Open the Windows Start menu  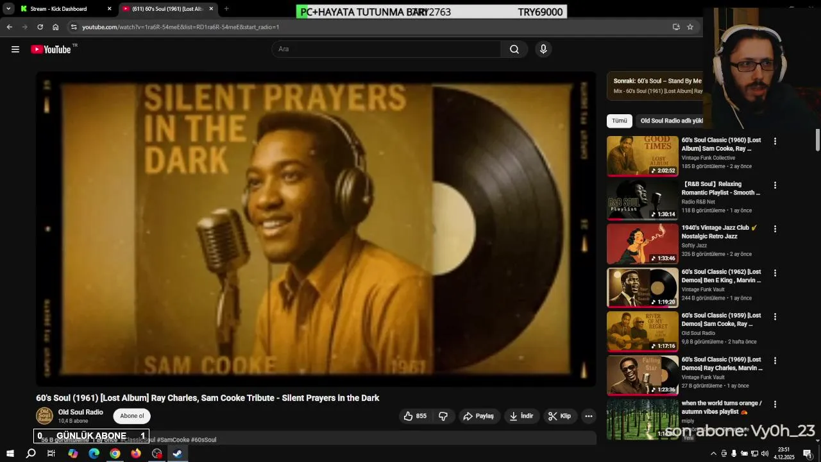click(10, 454)
